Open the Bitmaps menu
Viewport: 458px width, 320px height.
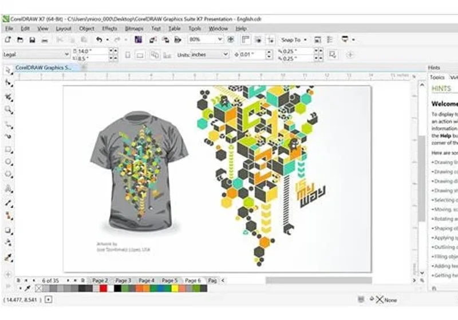tap(134, 28)
